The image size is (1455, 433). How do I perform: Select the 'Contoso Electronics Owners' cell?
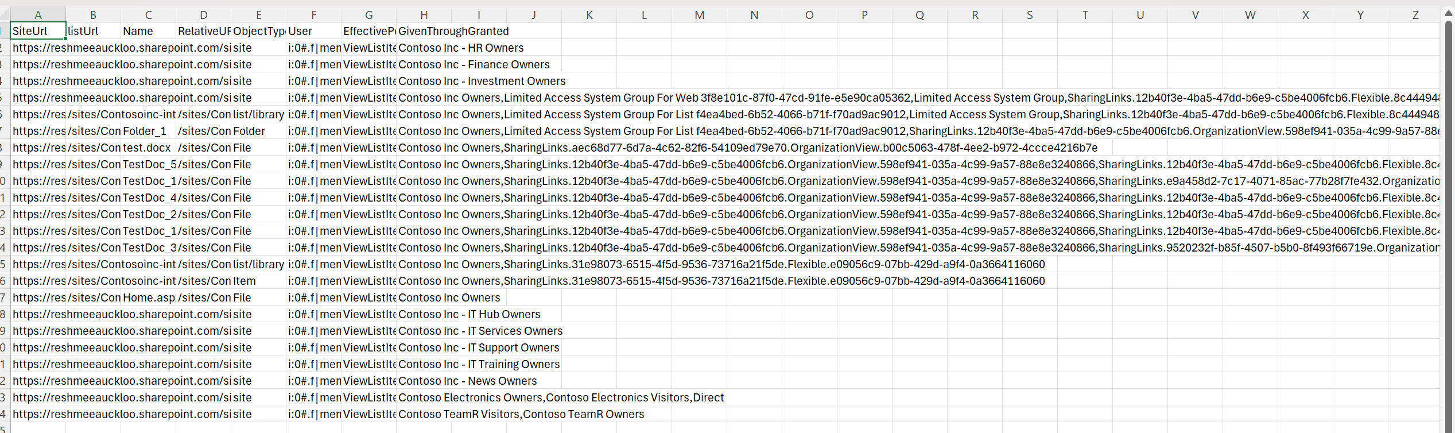point(424,397)
